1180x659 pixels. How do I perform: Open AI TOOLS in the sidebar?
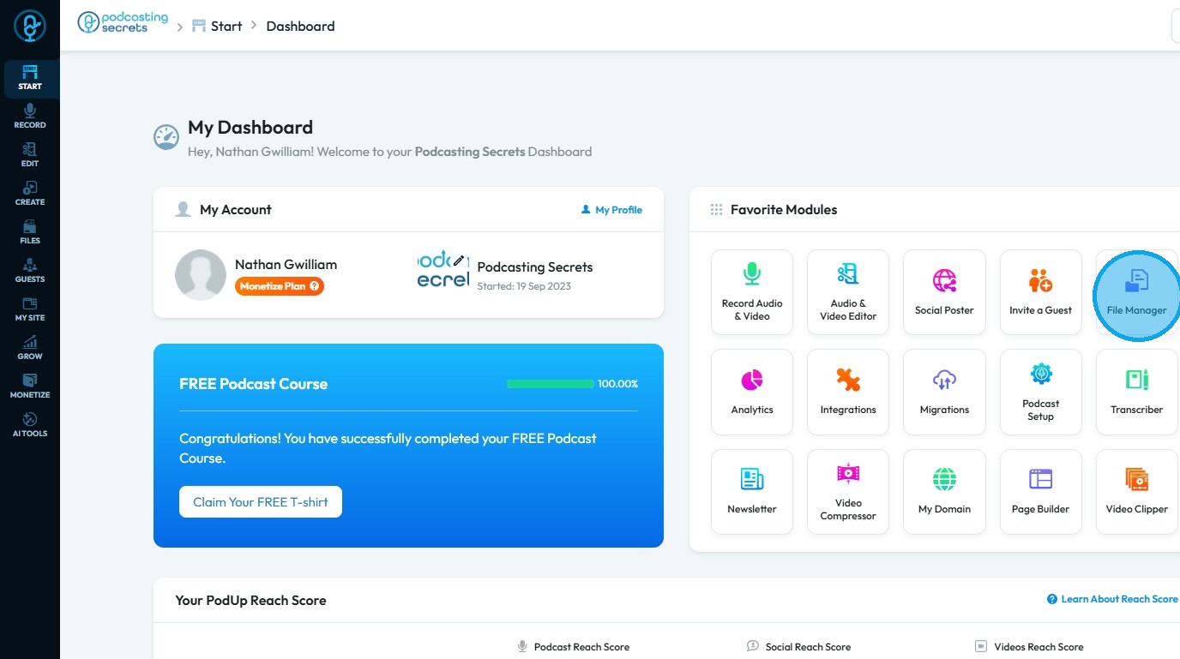[30, 425]
